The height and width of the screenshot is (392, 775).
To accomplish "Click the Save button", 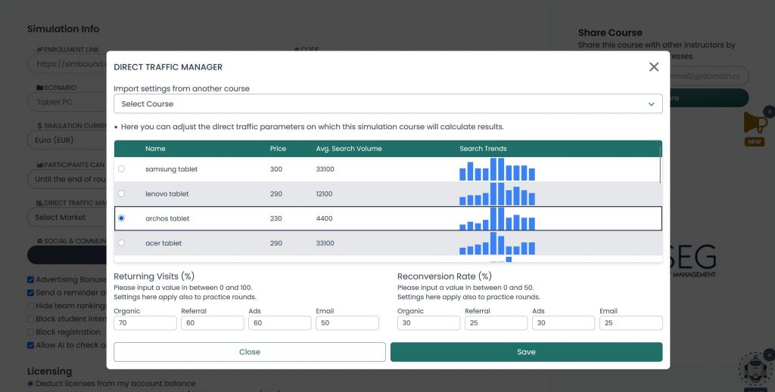I will pyautogui.click(x=527, y=352).
